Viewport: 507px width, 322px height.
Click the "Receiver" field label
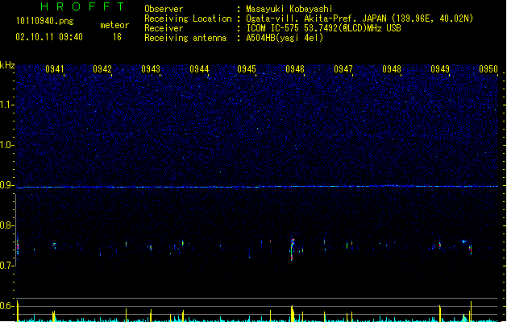tap(164, 28)
